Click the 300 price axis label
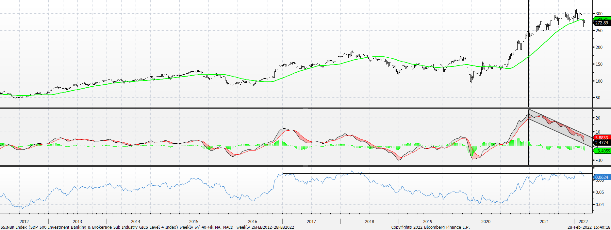611x230 pixels. (x=599, y=14)
